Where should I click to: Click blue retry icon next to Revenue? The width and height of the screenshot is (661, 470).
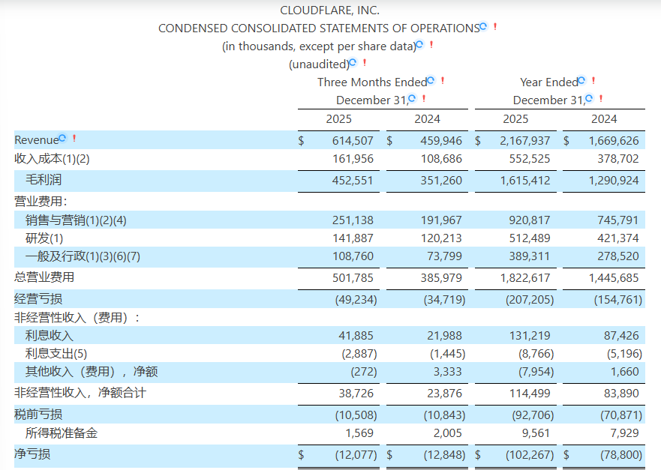coord(62,139)
